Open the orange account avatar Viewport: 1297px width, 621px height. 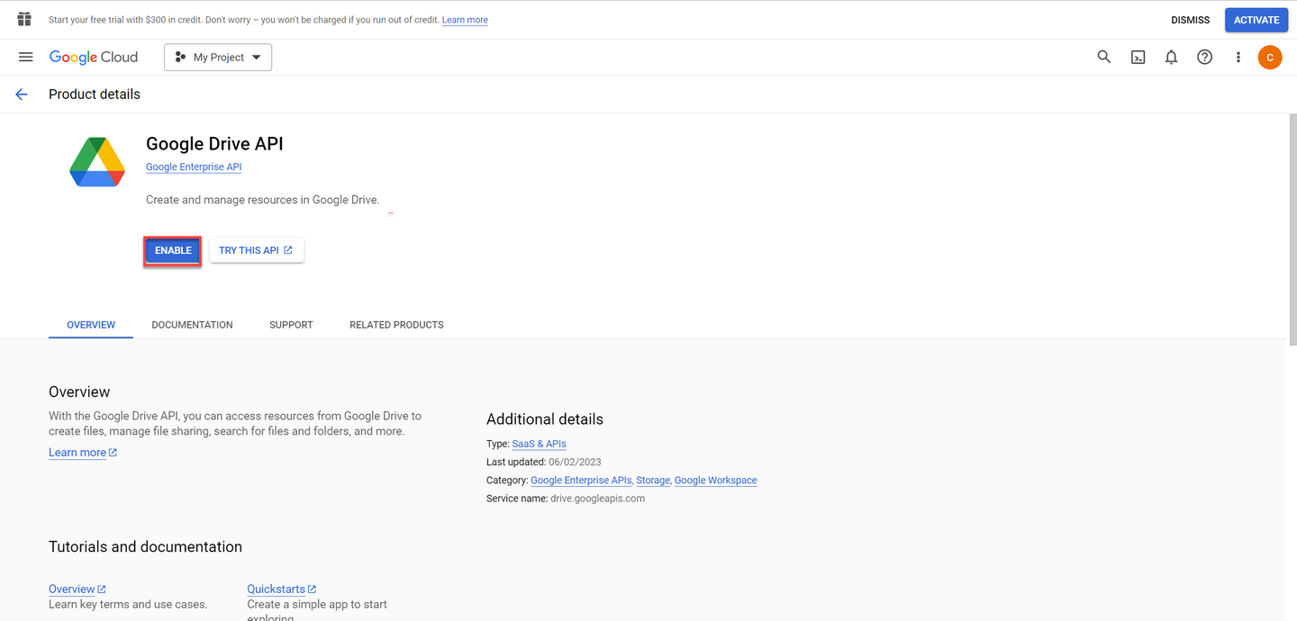click(1270, 57)
